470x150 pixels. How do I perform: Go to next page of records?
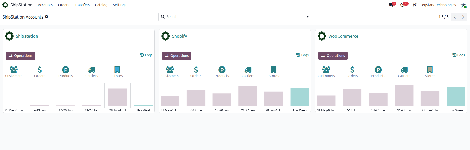coord(463,17)
